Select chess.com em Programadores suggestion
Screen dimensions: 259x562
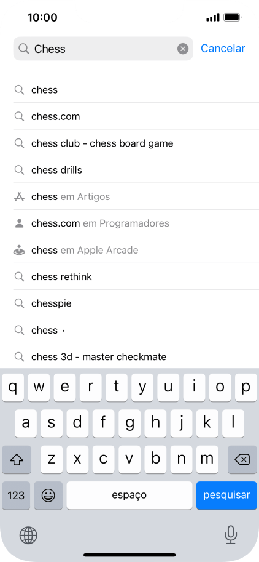click(136, 223)
